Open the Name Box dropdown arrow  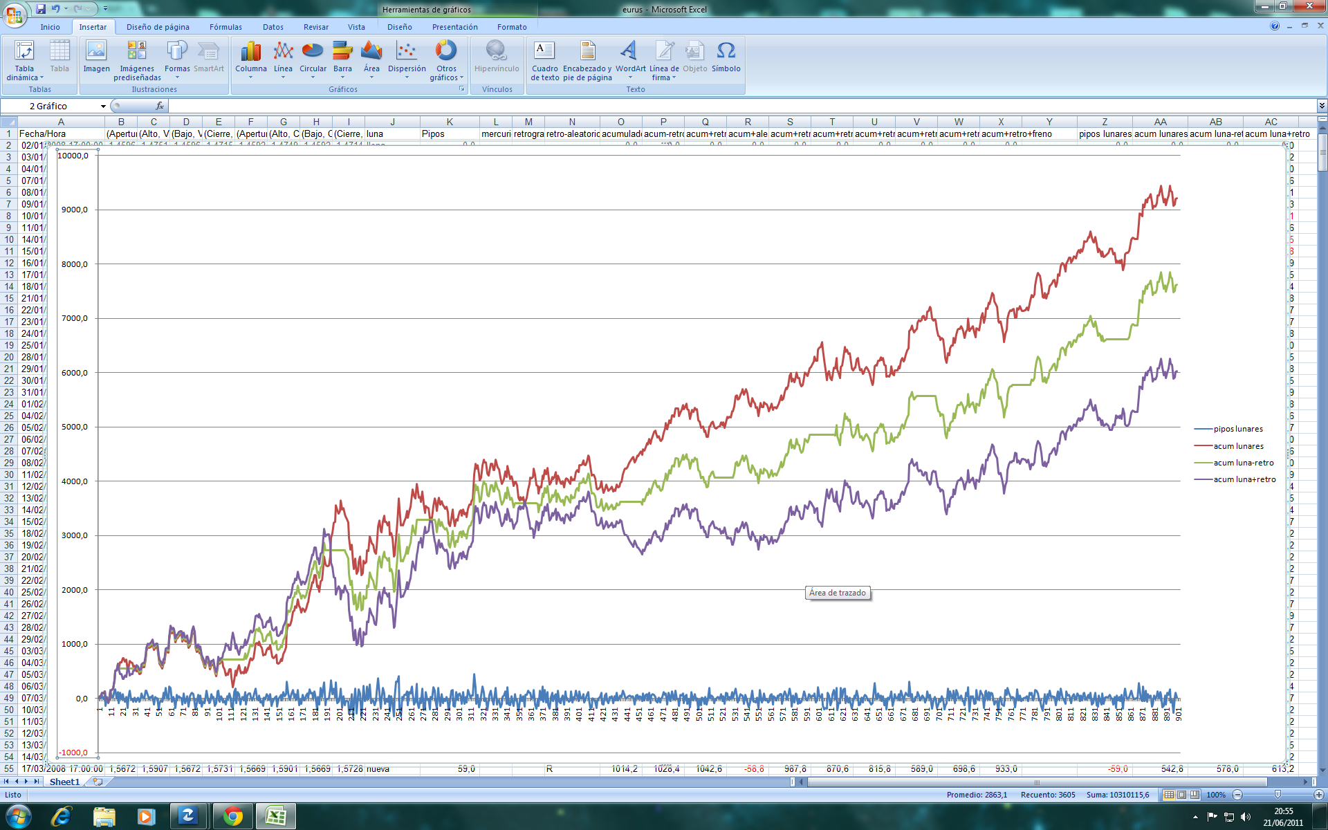(x=103, y=106)
